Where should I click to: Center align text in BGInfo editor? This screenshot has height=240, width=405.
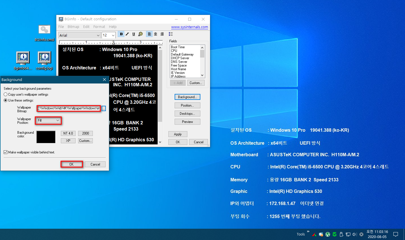pyautogui.click(x=155, y=34)
